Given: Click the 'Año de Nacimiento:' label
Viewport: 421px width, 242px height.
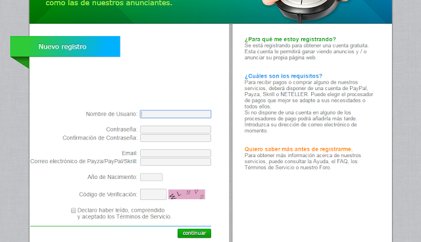Looking at the screenshot, I should click(112, 177).
